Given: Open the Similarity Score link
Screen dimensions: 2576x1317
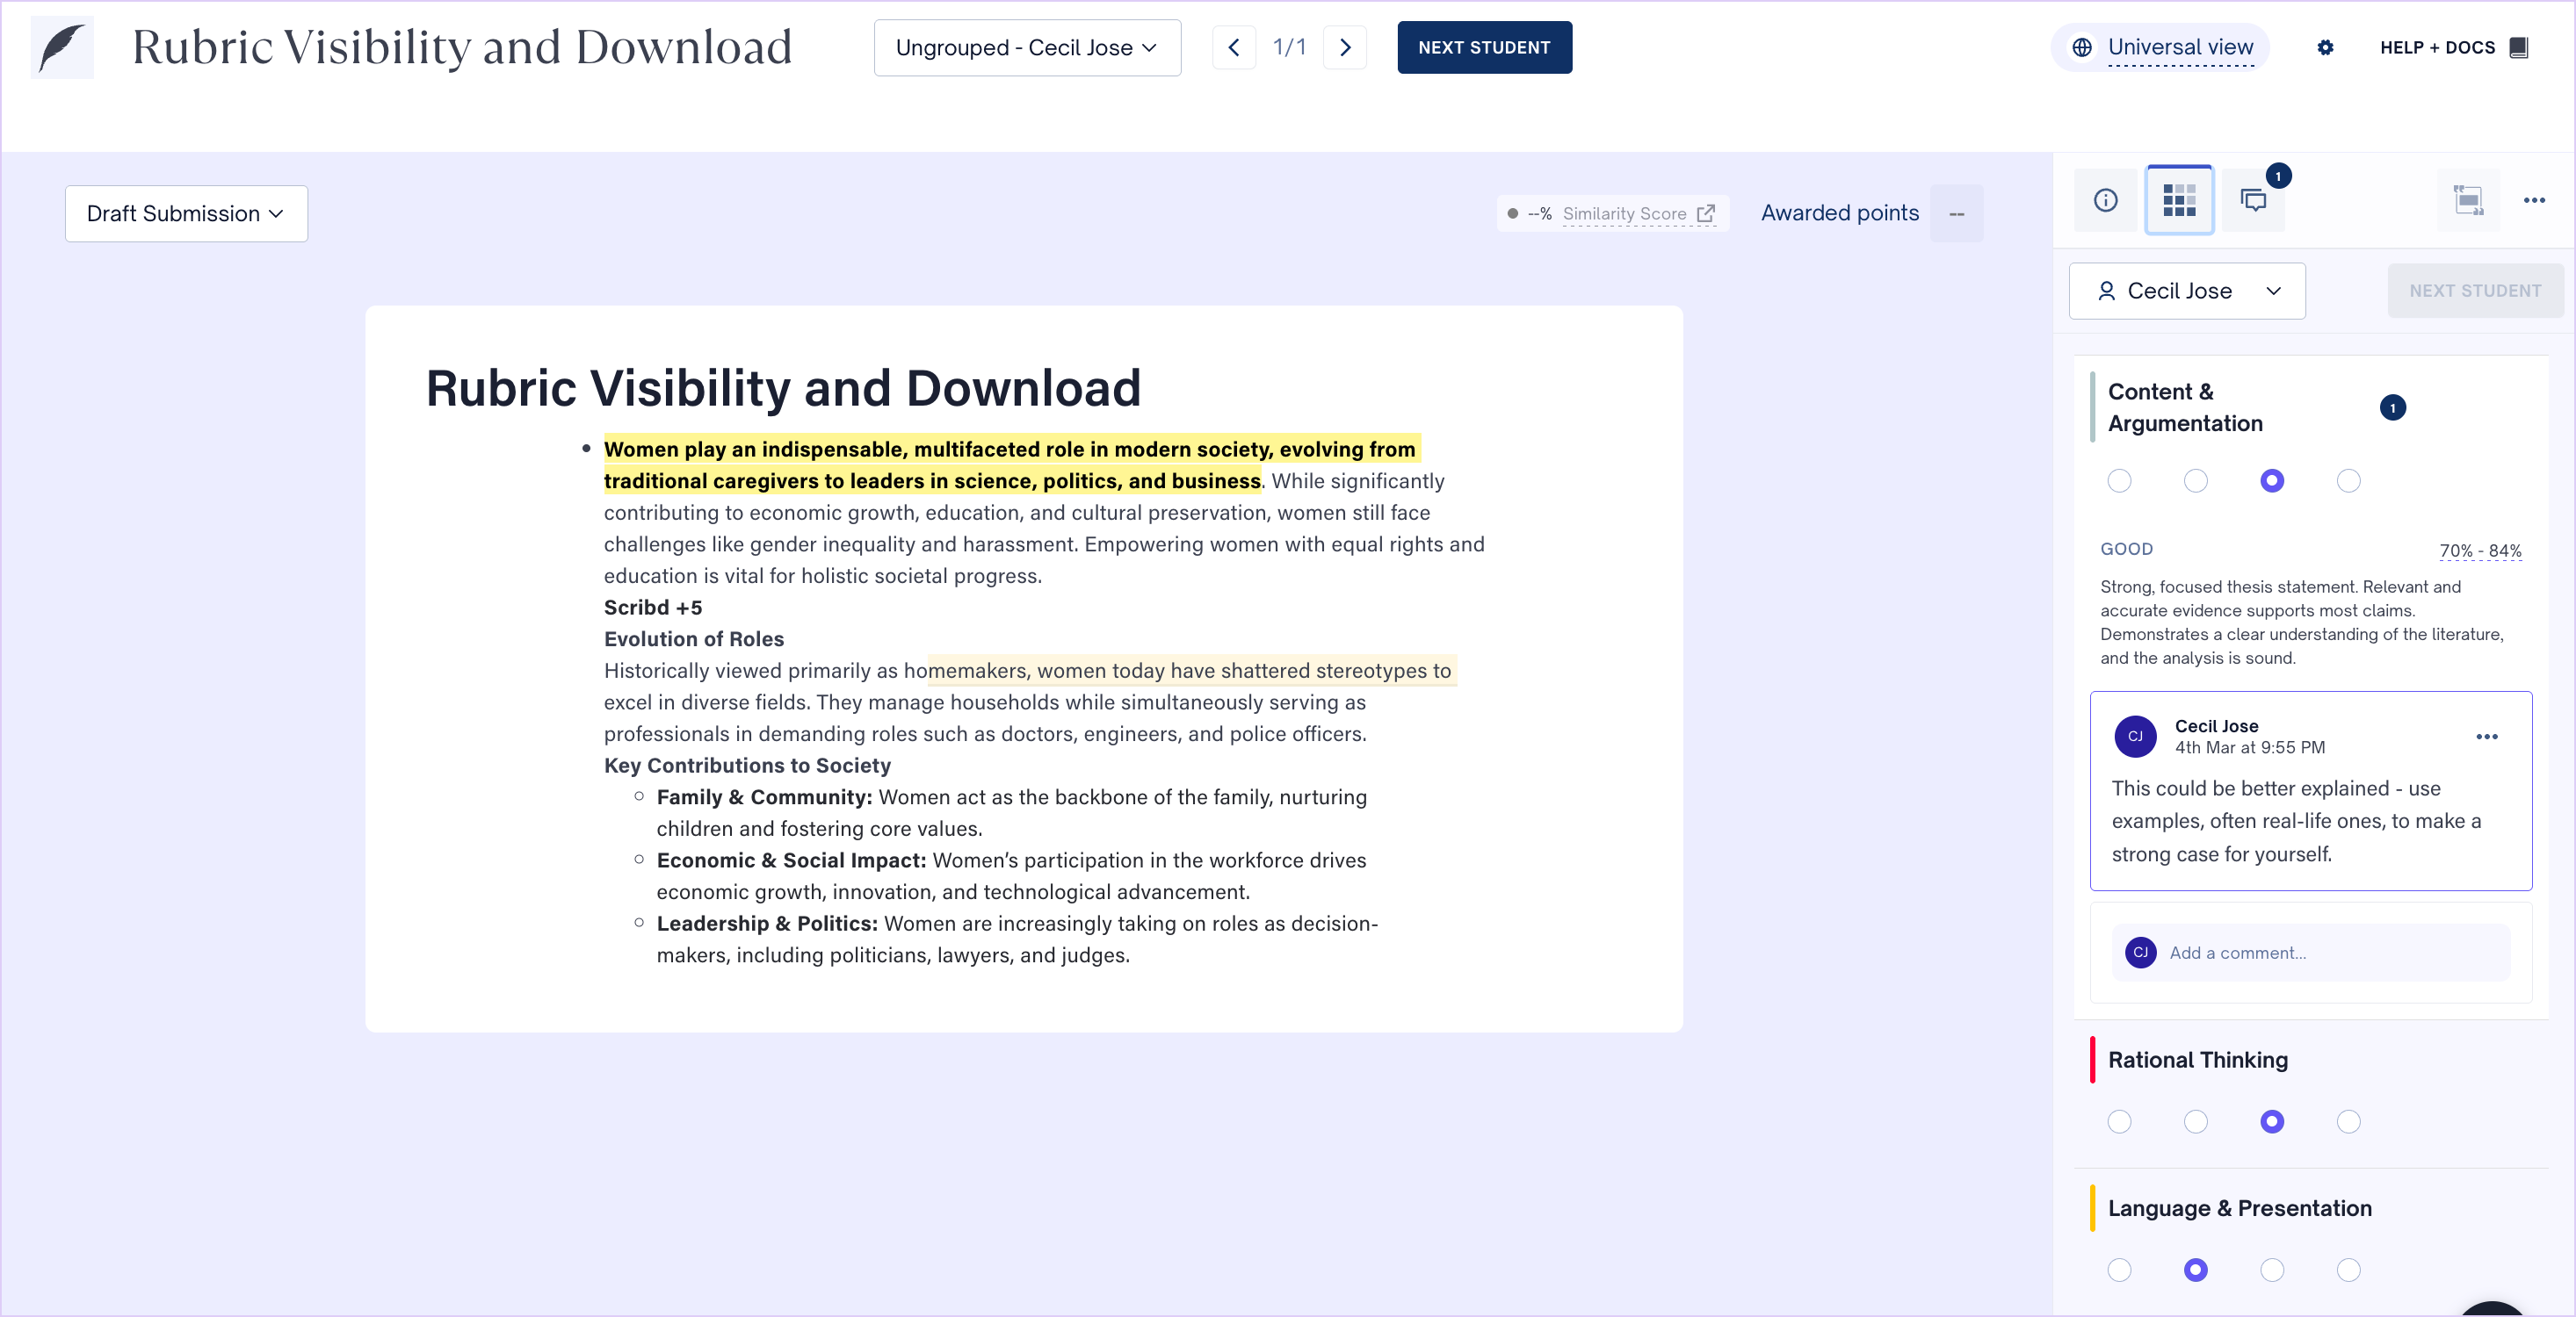Looking at the screenshot, I should click(1637, 214).
